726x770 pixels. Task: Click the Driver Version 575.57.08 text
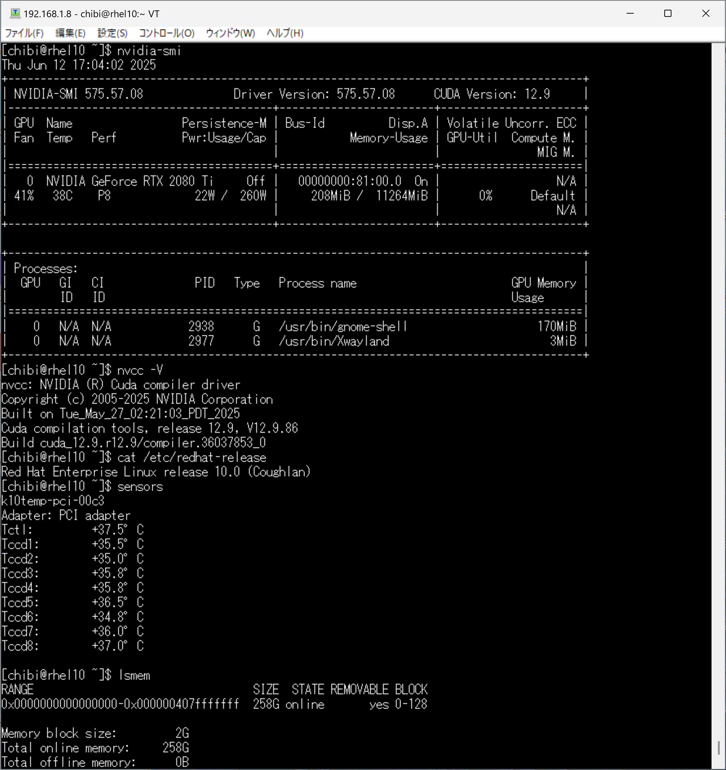coord(314,94)
